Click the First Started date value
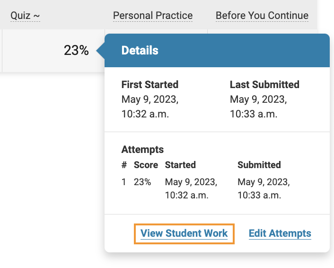Screen dimensions: 334x268 tap(150, 107)
